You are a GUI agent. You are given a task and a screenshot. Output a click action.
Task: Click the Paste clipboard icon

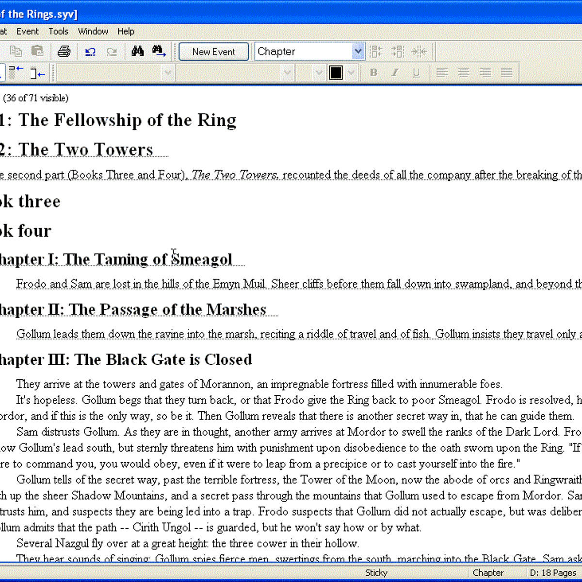pyautogui.click(x=37, y=51)
